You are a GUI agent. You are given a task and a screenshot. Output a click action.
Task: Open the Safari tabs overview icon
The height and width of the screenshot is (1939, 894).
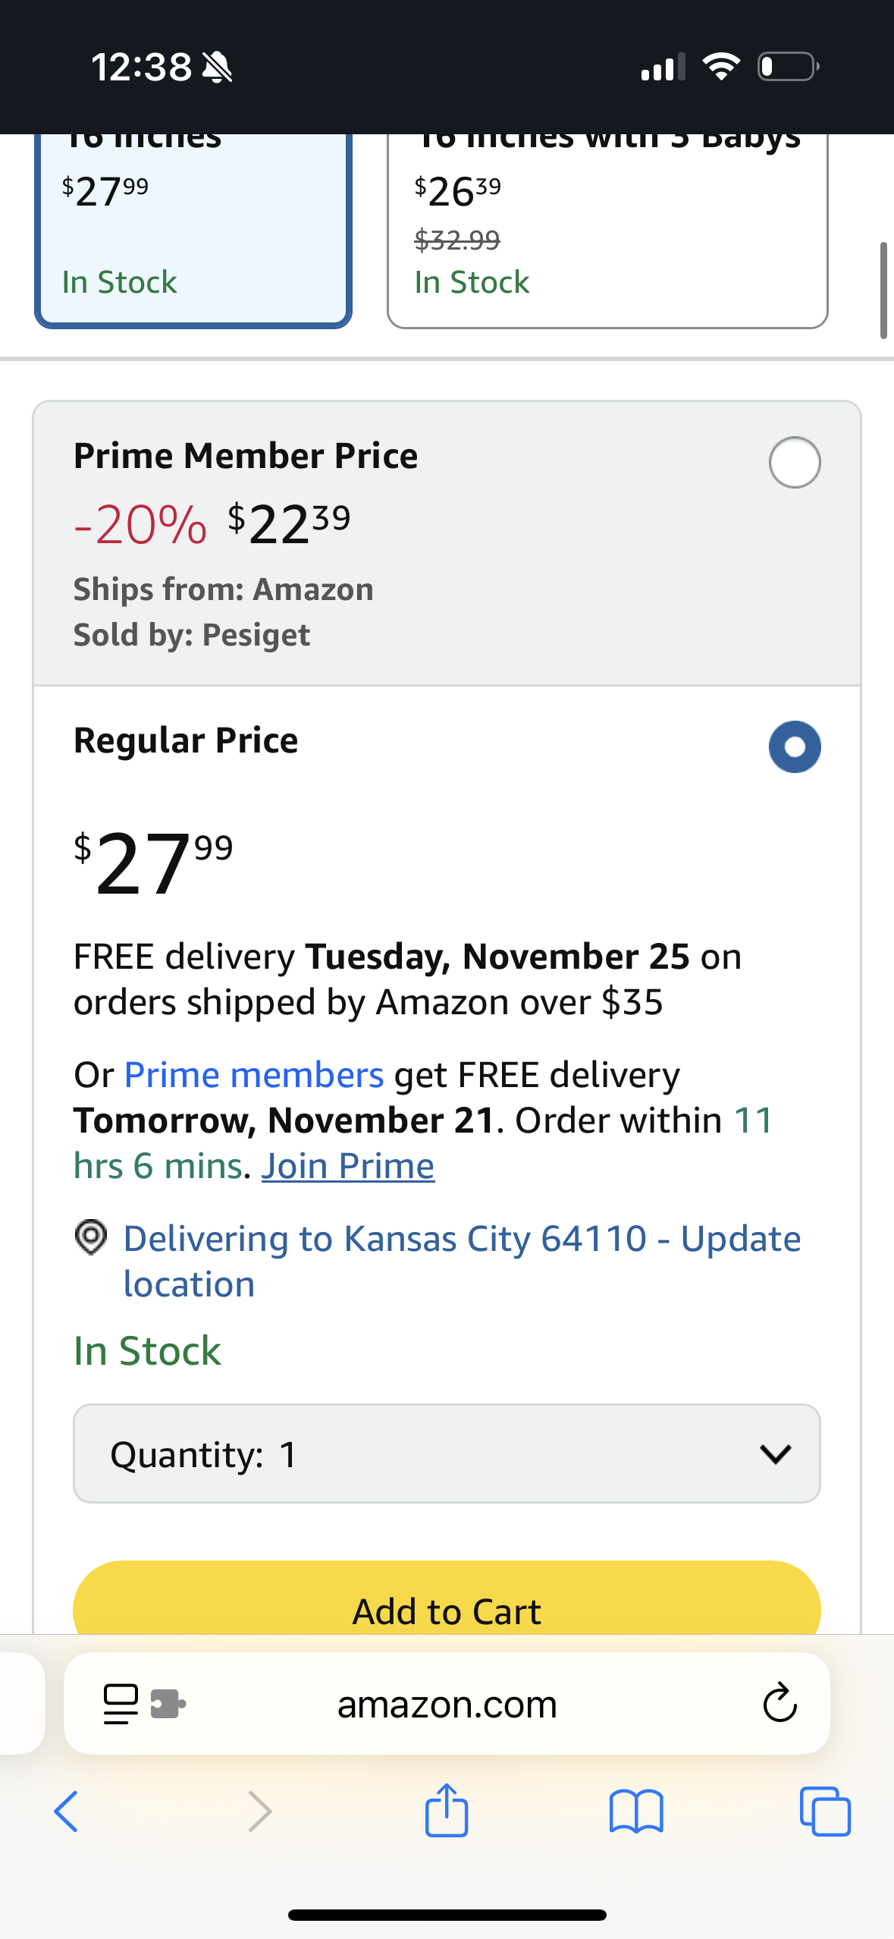pos(825,1812)
